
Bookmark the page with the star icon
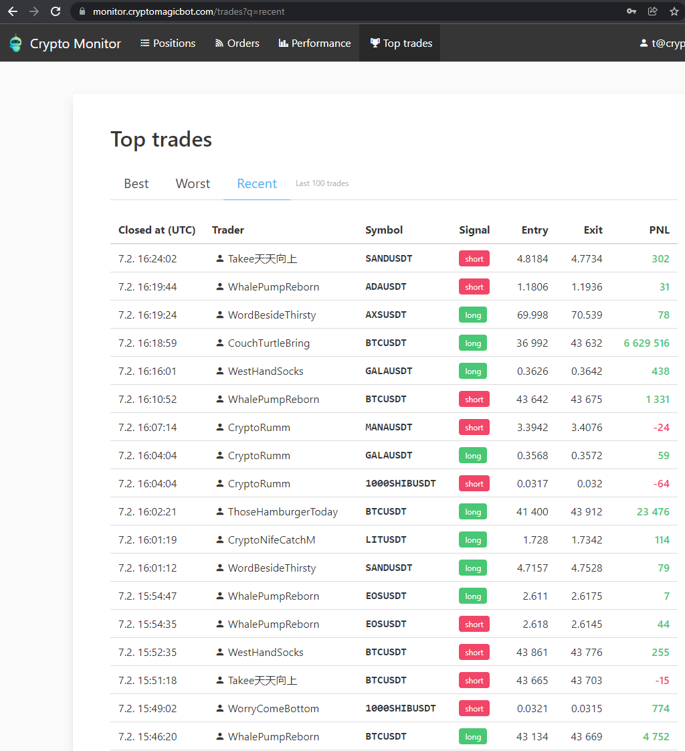point(674,11)
